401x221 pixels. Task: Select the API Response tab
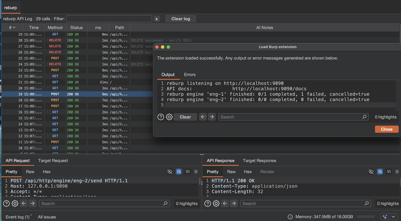(221, 161)
